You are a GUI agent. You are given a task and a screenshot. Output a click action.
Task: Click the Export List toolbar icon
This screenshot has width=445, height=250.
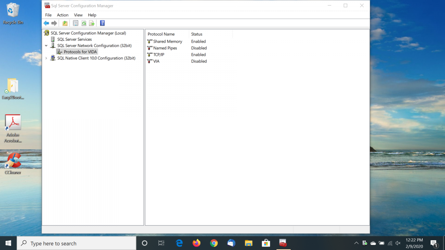(x=92, y=23)
